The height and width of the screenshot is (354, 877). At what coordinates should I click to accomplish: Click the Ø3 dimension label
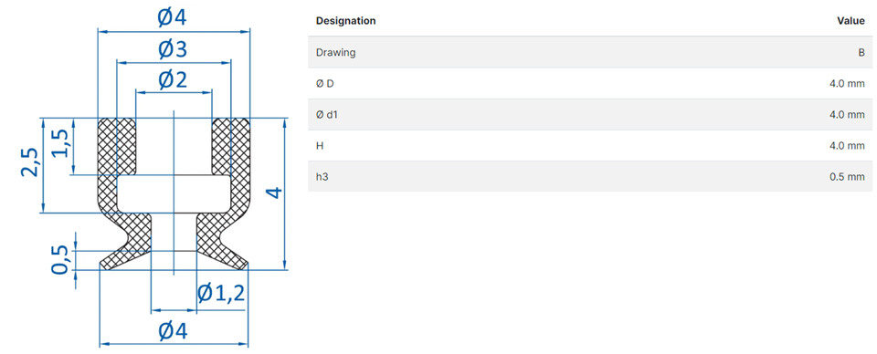click(173, 50)
